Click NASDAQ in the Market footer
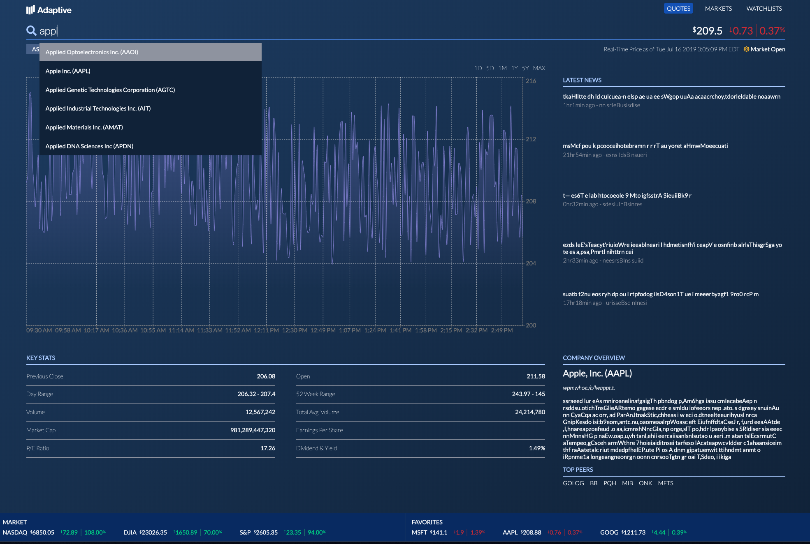810x544 pixels. tap(15, 532)
